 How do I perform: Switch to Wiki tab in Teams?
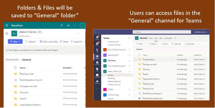161,38
